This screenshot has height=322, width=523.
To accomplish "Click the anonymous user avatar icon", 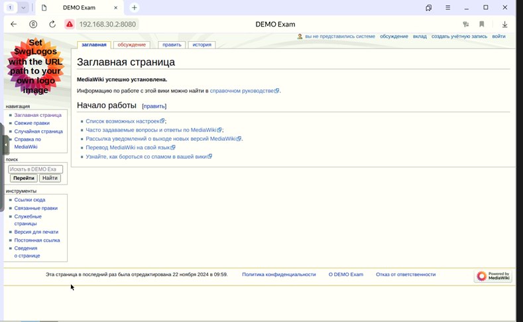I will [300, 37].
